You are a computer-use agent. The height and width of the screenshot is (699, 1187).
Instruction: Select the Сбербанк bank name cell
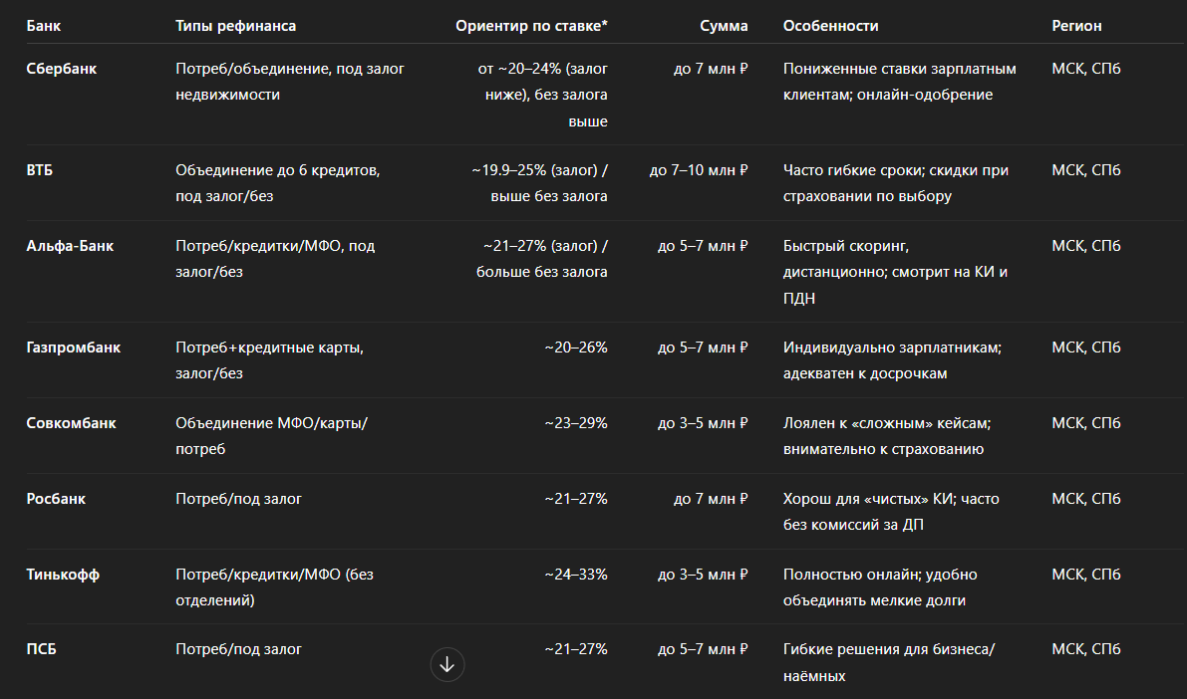tap(62, 70)
